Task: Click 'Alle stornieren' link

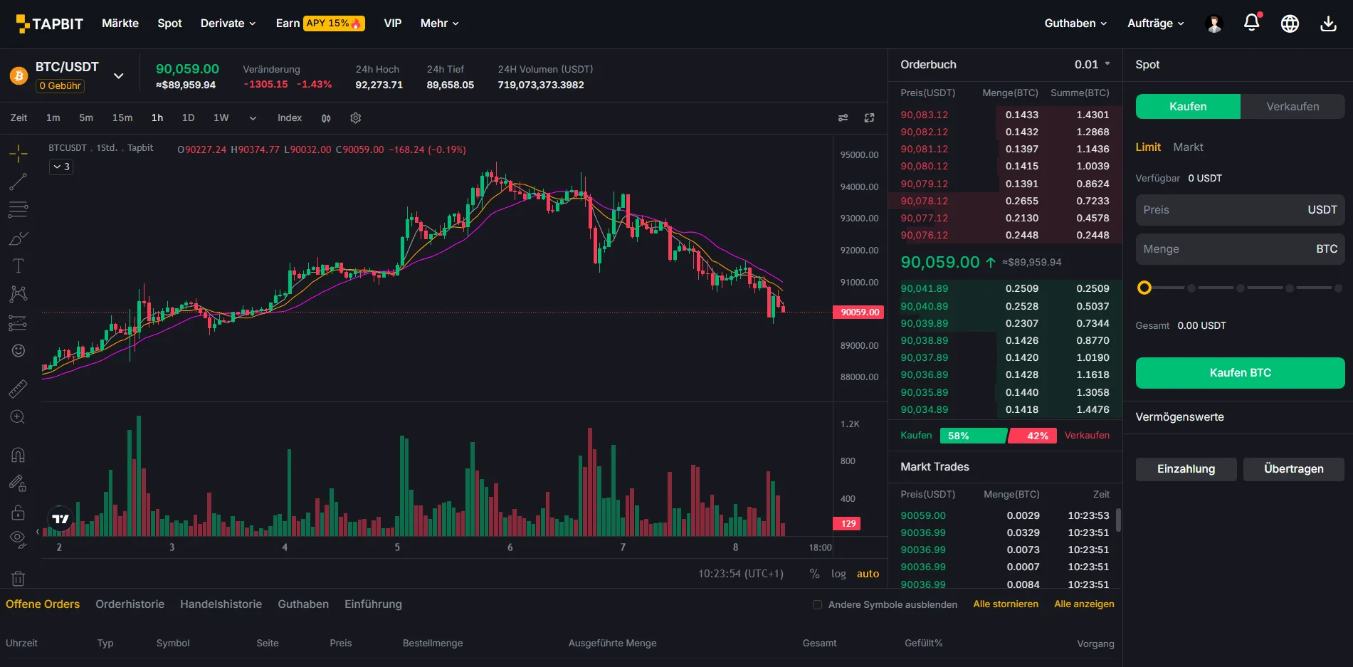Action: coord(1006,604)
